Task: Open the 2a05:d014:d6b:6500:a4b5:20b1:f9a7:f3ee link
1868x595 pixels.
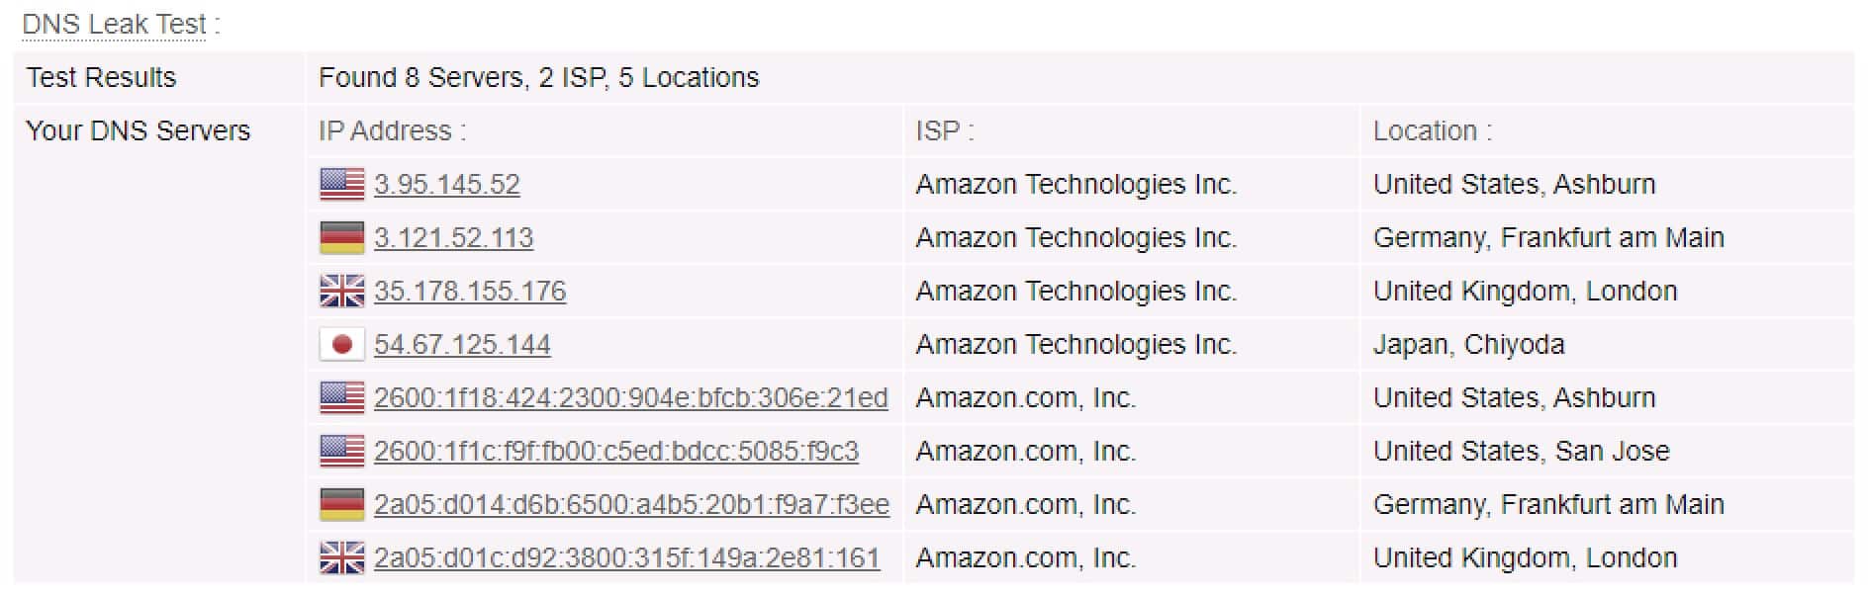Action: 631,505
